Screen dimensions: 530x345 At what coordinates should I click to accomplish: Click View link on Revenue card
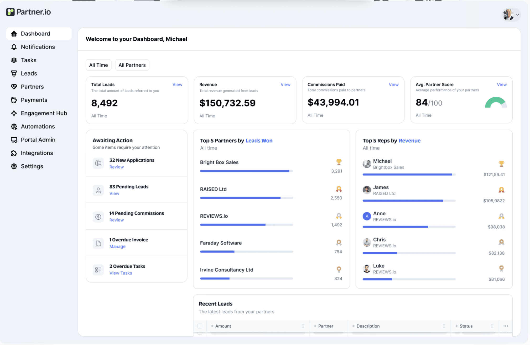tap(285, 84)
